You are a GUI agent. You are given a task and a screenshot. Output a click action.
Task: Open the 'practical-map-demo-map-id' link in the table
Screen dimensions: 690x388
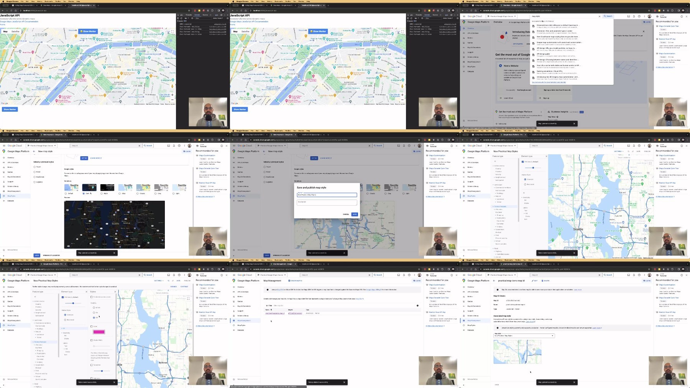coord(275,313)
